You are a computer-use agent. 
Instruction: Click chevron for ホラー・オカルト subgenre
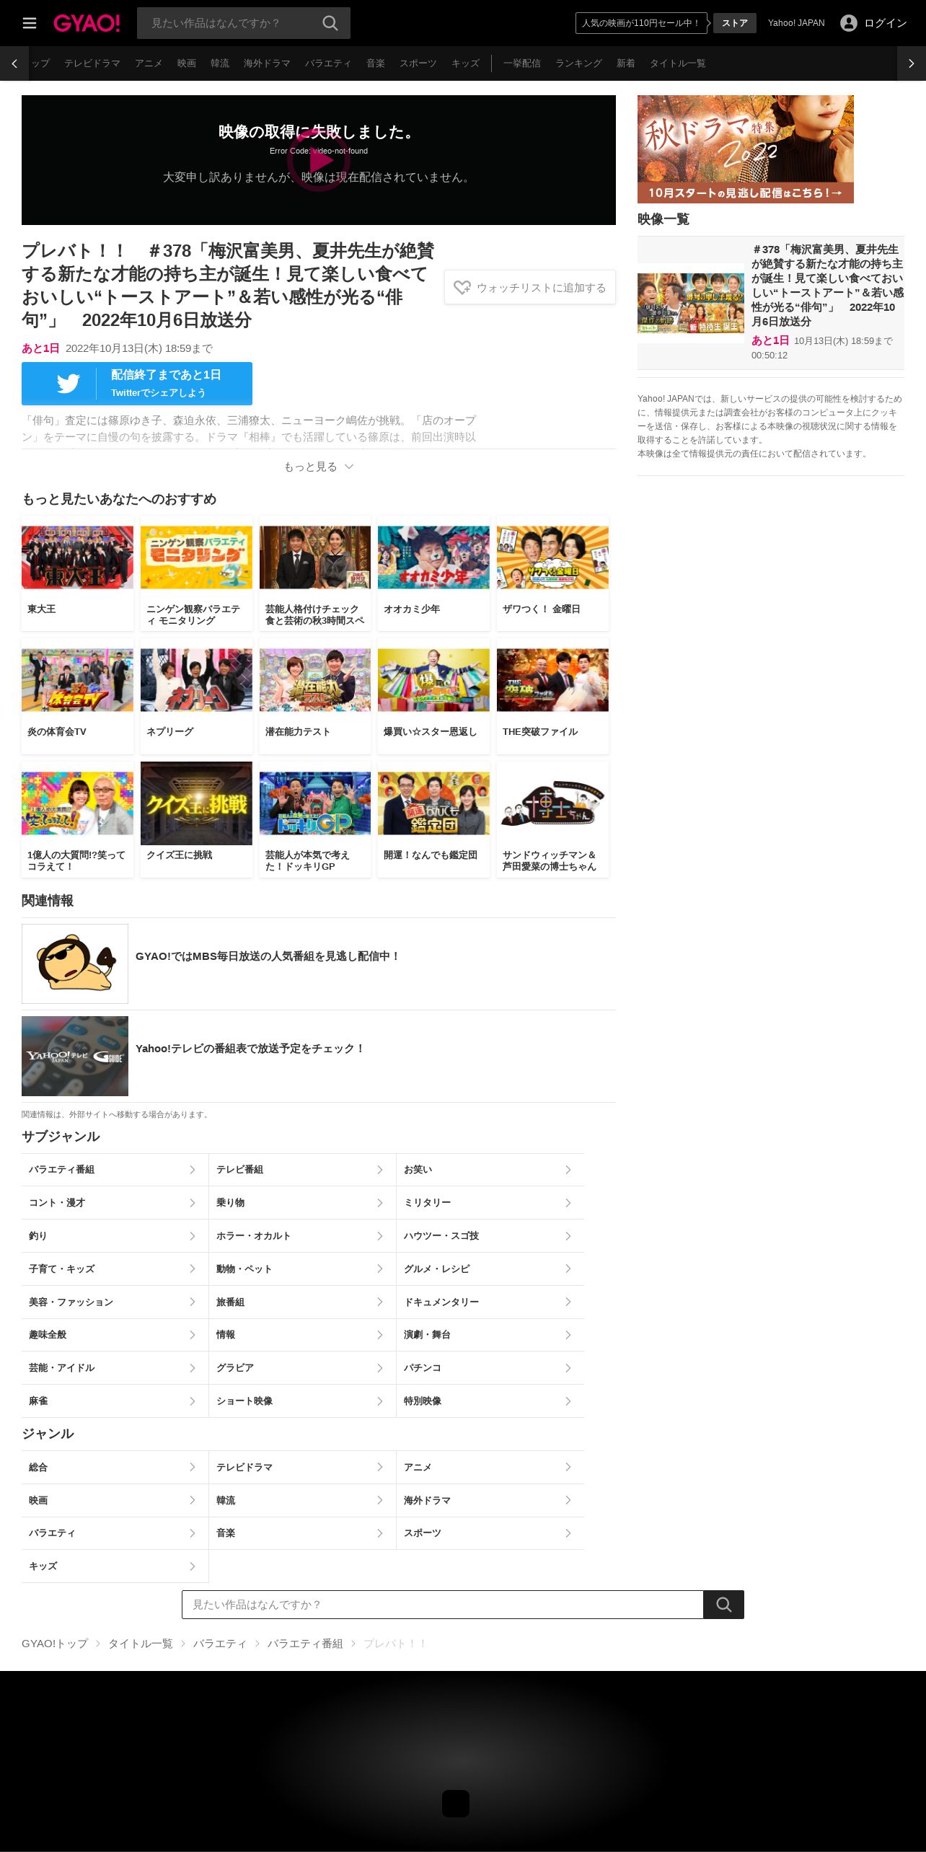tap(380, 1236)
